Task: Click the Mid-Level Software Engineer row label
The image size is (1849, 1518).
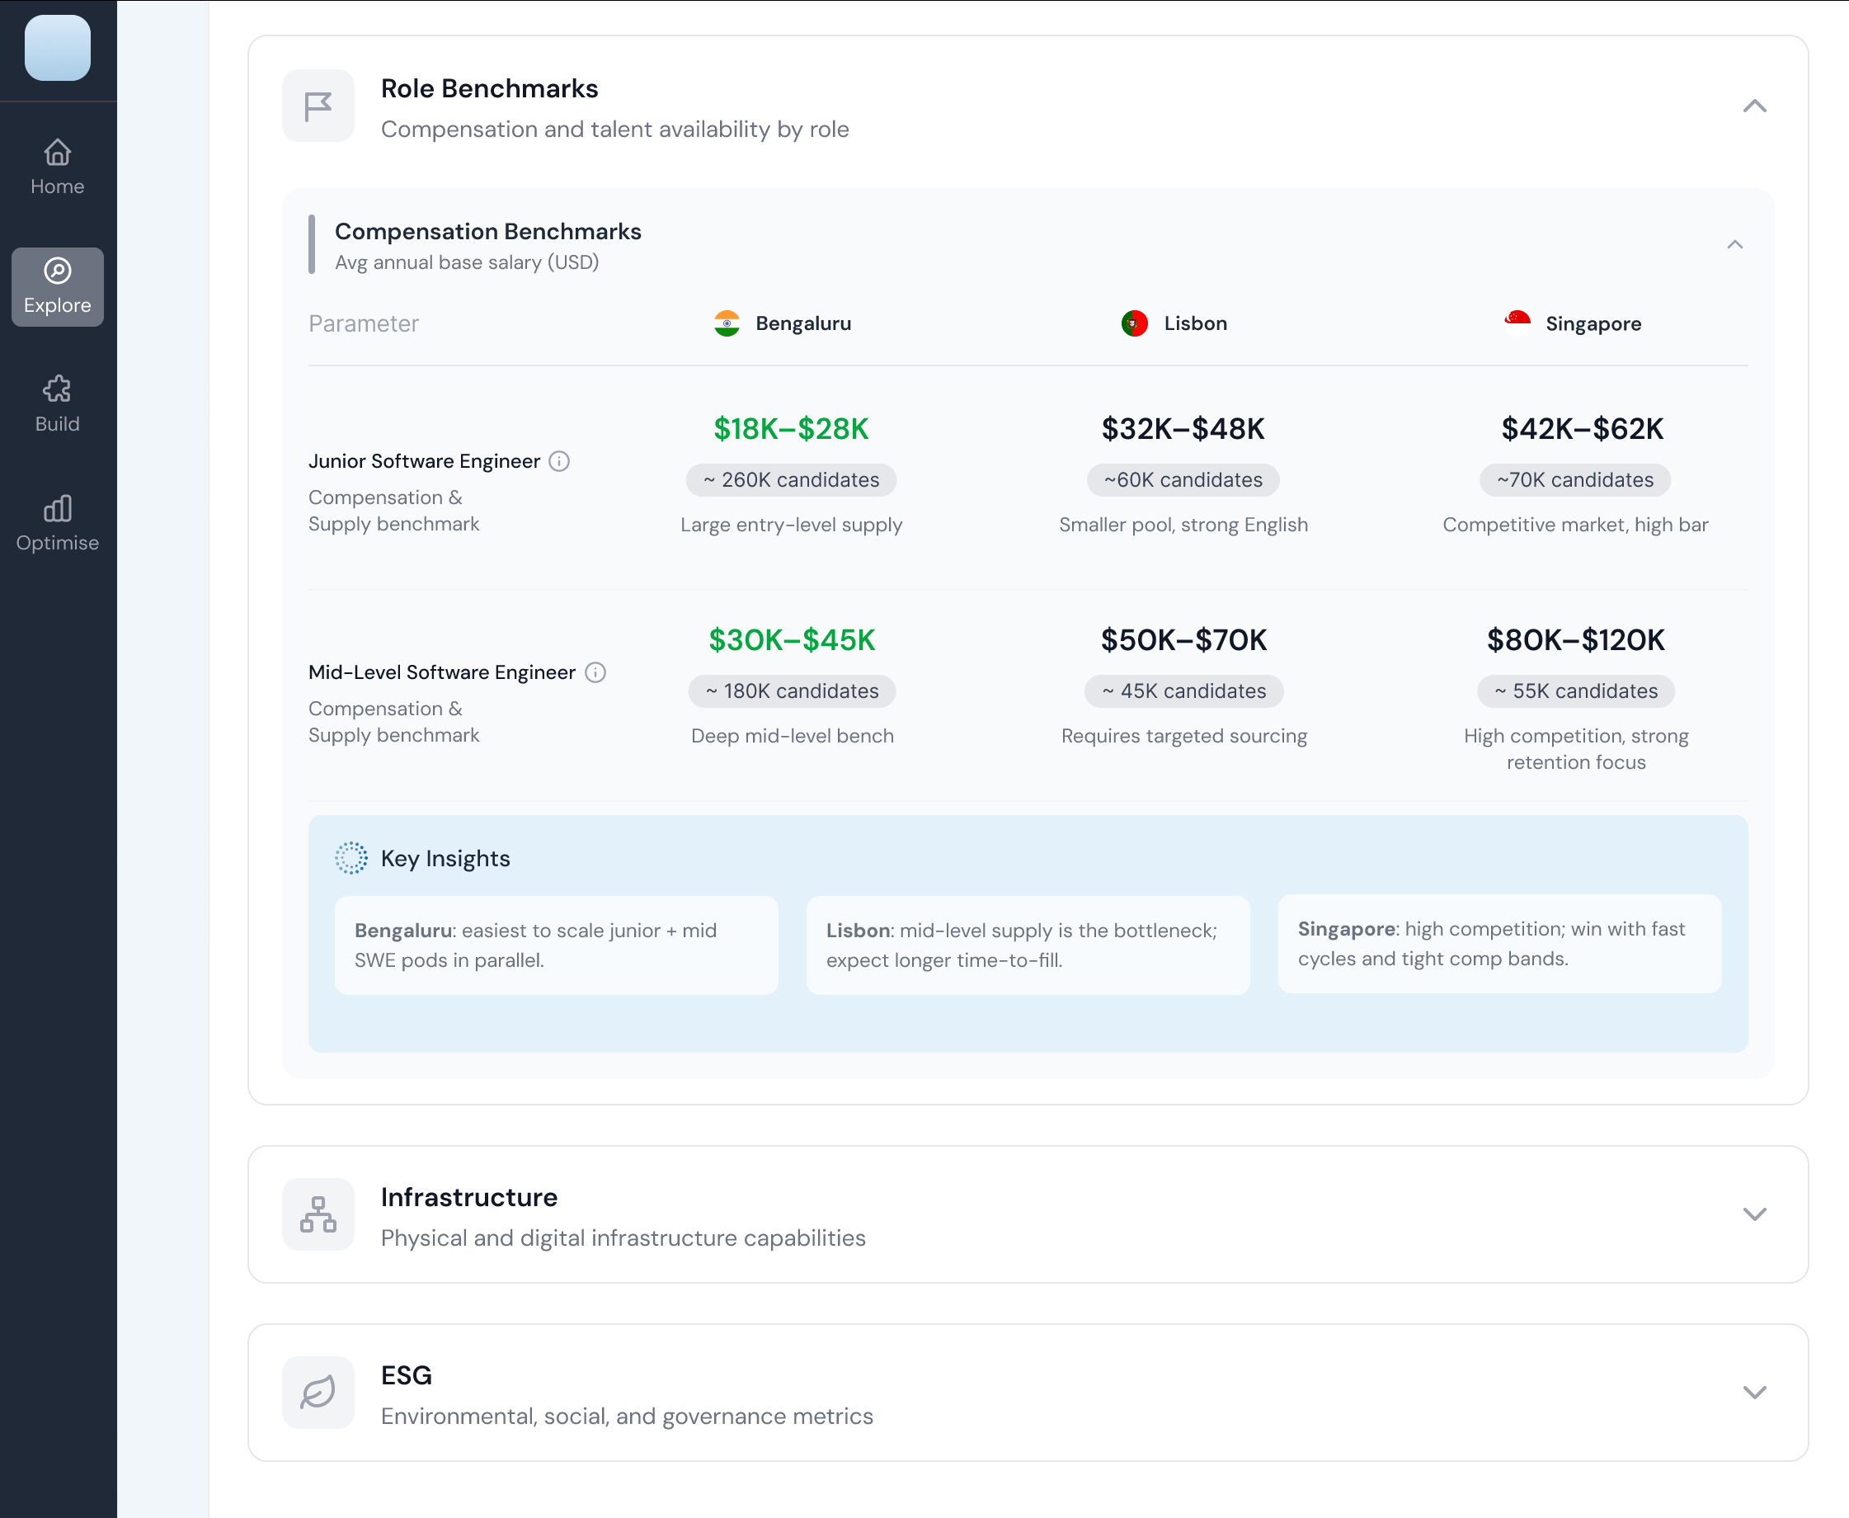Action: coord(441,672)
